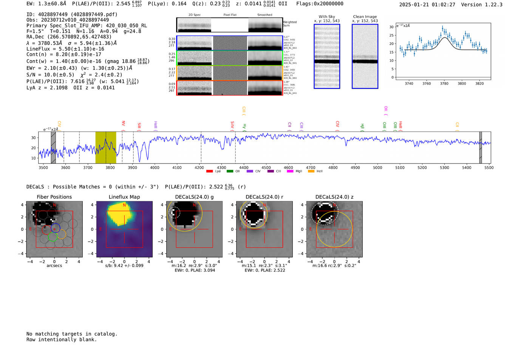Select the CIII legend swatch
Viewport: 529px width, 360px height.
[270, 171]
